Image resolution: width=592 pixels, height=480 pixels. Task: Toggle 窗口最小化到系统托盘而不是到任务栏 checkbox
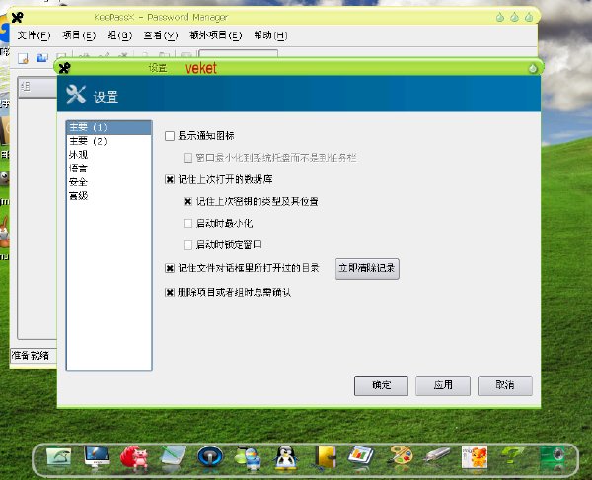(187, 158)
